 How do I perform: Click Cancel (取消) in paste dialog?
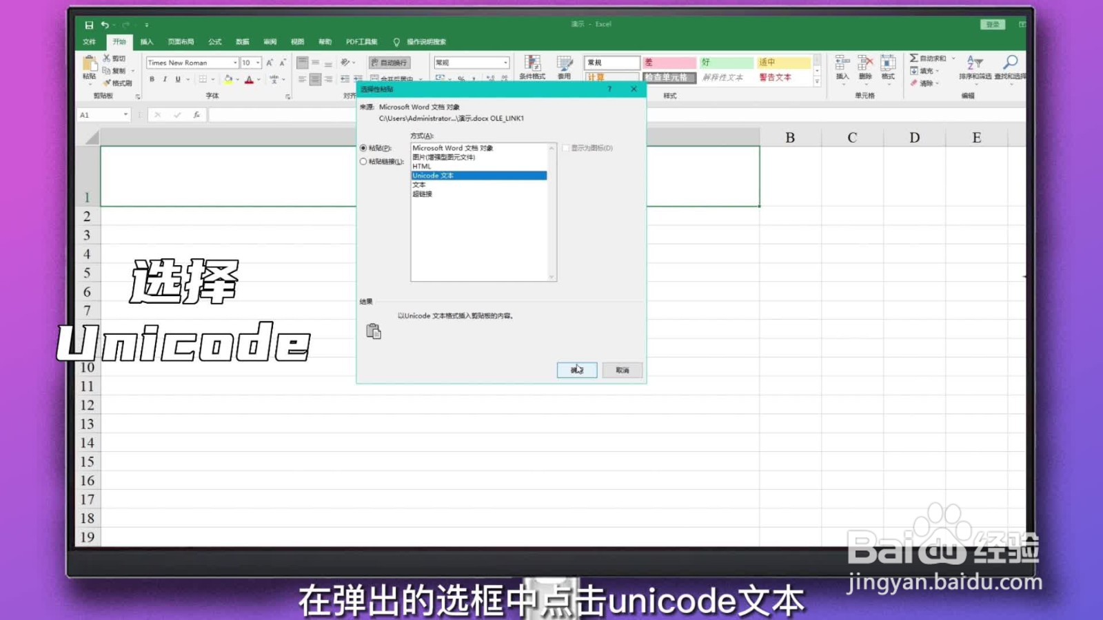(x=623, y=370)
